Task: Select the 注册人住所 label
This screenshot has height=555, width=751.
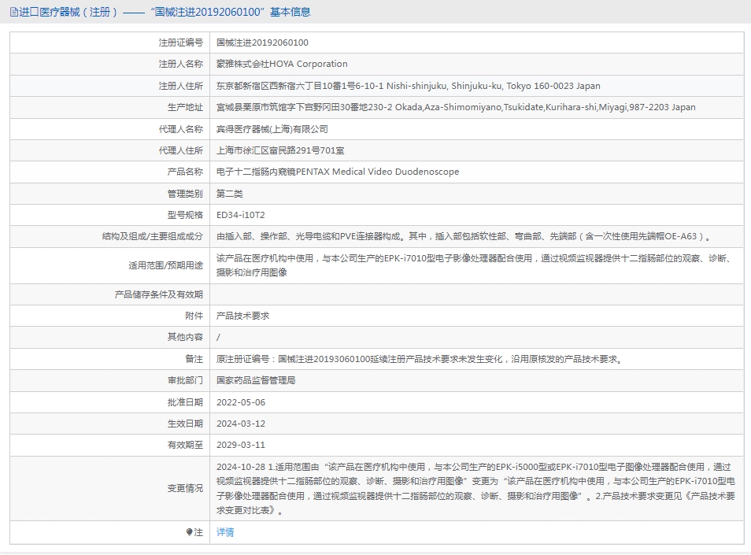Action: [180, 86]
